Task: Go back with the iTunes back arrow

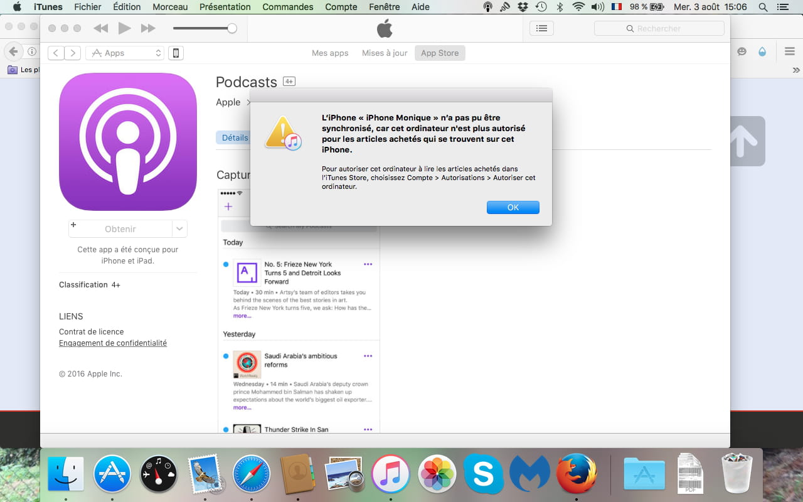Action: point(56,53)
